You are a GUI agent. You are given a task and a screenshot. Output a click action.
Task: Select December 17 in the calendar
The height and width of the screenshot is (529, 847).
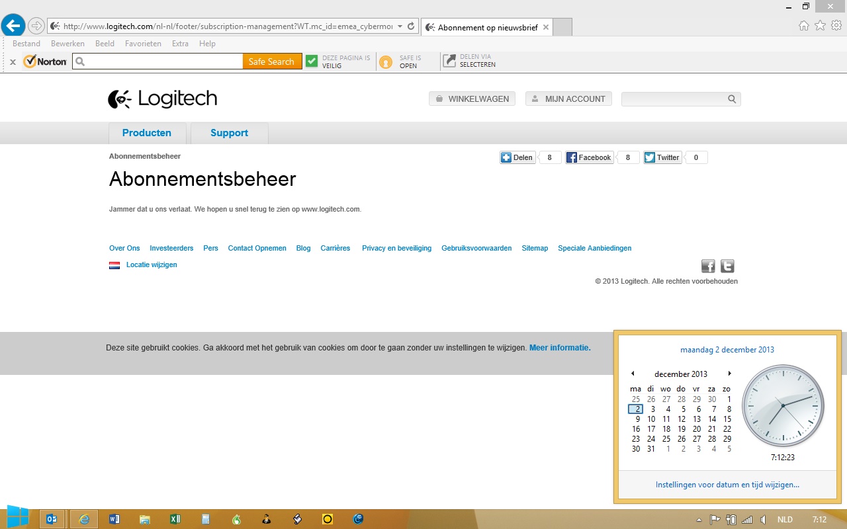pos(651,428)
